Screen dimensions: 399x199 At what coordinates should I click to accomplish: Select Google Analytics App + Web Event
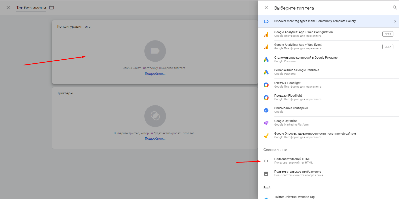[x=298, y=47]
